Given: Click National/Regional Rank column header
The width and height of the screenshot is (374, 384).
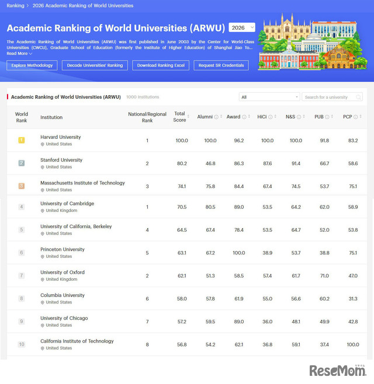Looking at the screenshot, I should click(147, 117).
